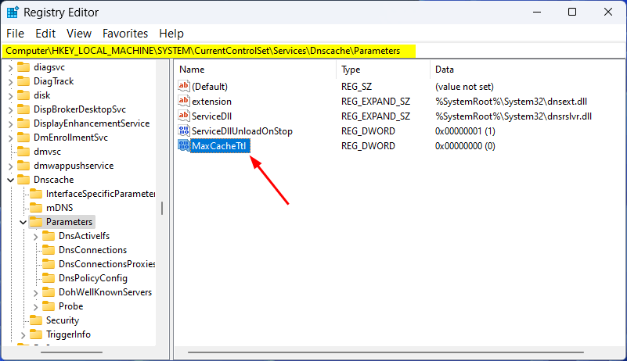This screenshot has width=627, height=361.
Task: Open the Help menu
Action: pos(171,34)
